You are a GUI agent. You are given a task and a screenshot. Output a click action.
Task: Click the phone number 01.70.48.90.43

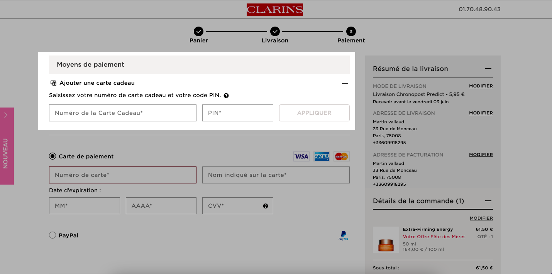coord(479,9)
